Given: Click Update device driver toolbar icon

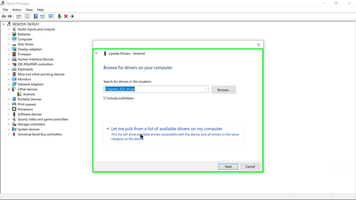Looking at the screenshot, I should [60, 16].
